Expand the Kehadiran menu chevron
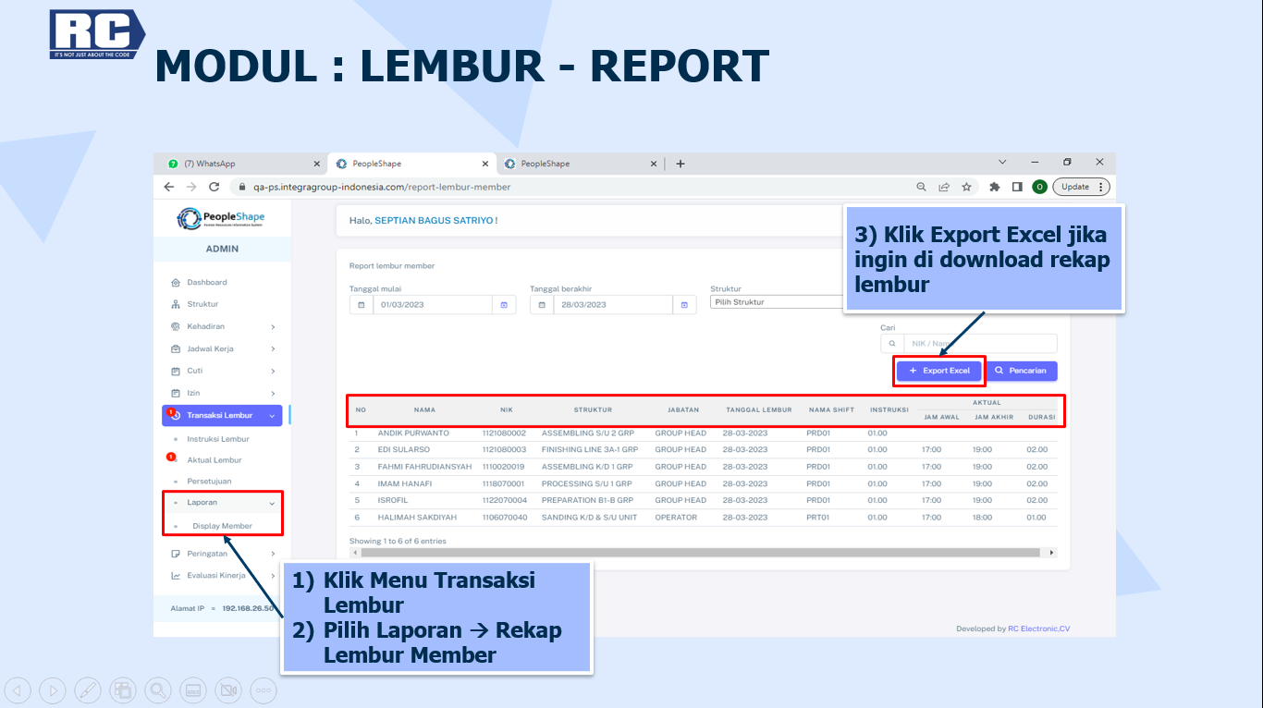1263x708 pixels. [273, 327]
